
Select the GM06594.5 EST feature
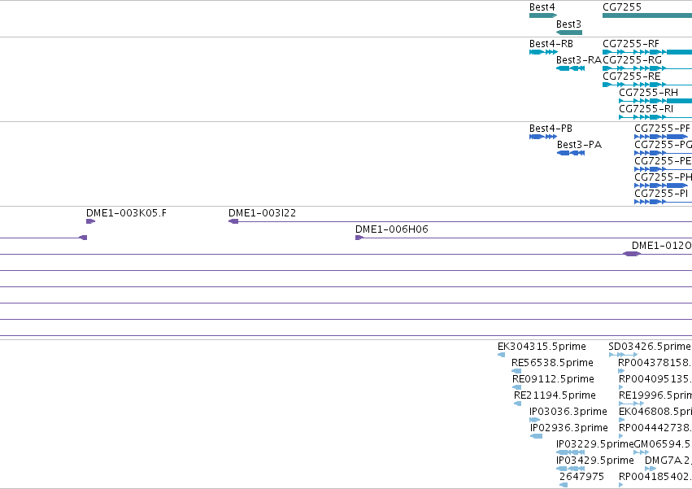(642, 452)
